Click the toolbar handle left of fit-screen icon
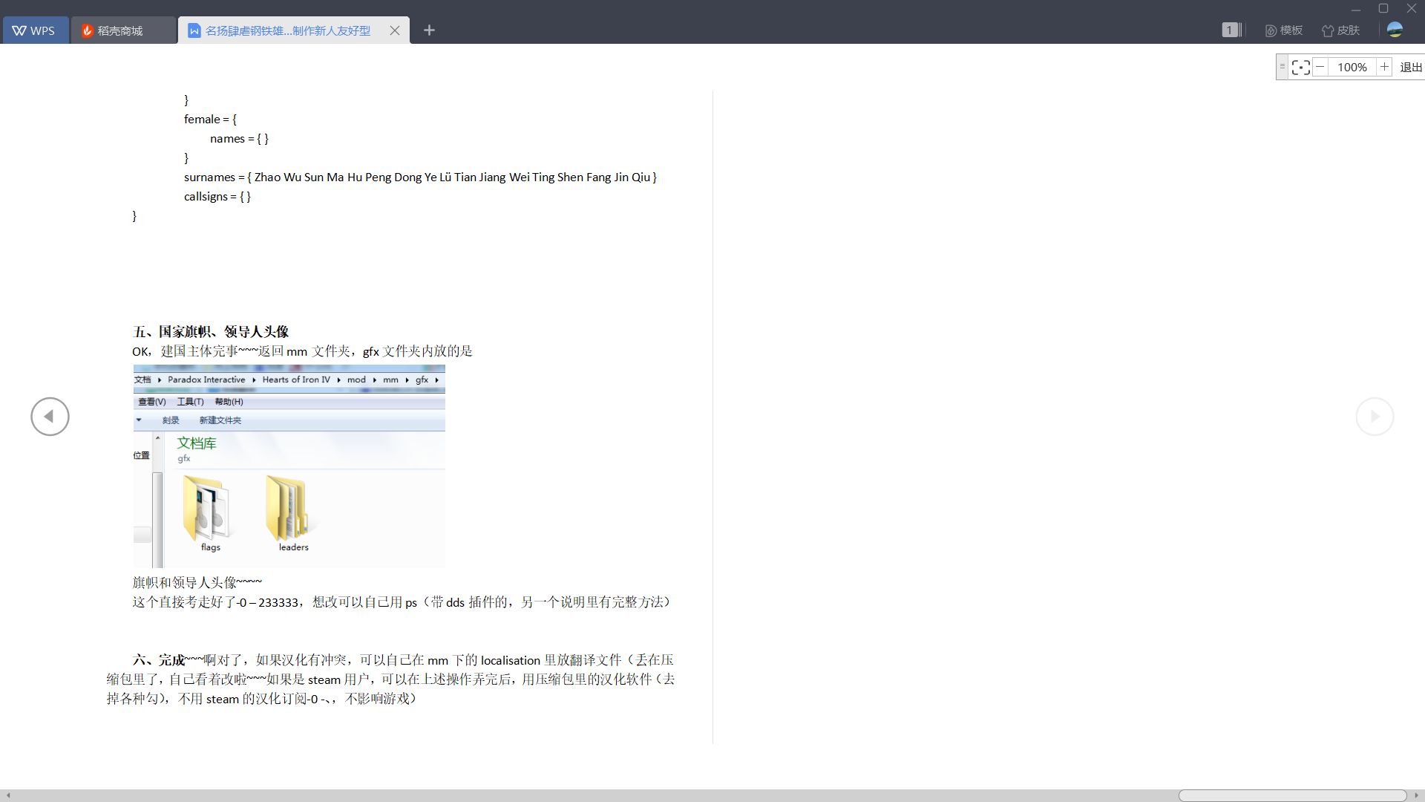The width and height of the screenshot is (1425, 802). 1282,67
